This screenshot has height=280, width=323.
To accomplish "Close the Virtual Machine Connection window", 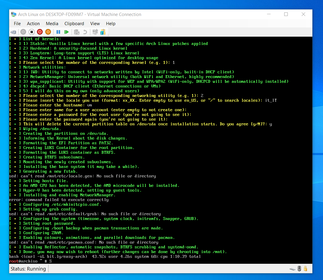I will [x=303, y=14].
